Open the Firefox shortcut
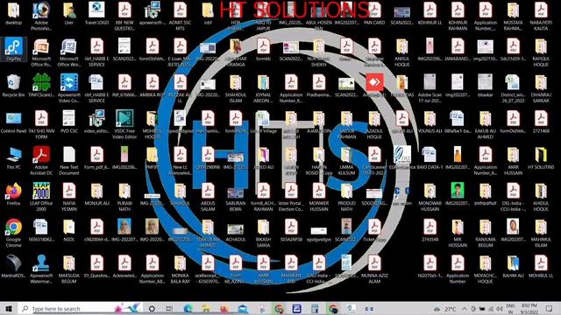Viewport: 561px width, 315px height. [14, 194]
